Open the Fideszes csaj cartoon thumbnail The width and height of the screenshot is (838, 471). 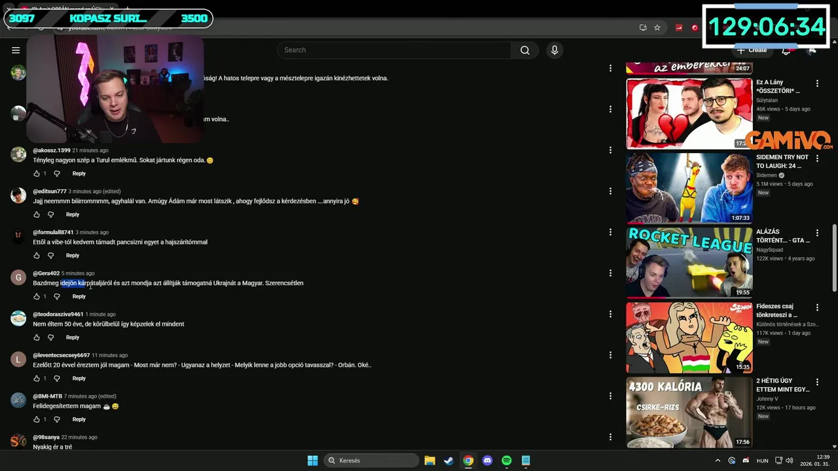(x=689, y=338)
